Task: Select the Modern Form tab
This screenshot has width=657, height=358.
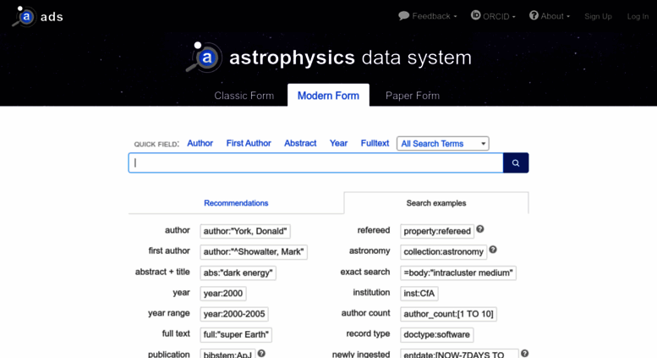Action: point(328,96)
